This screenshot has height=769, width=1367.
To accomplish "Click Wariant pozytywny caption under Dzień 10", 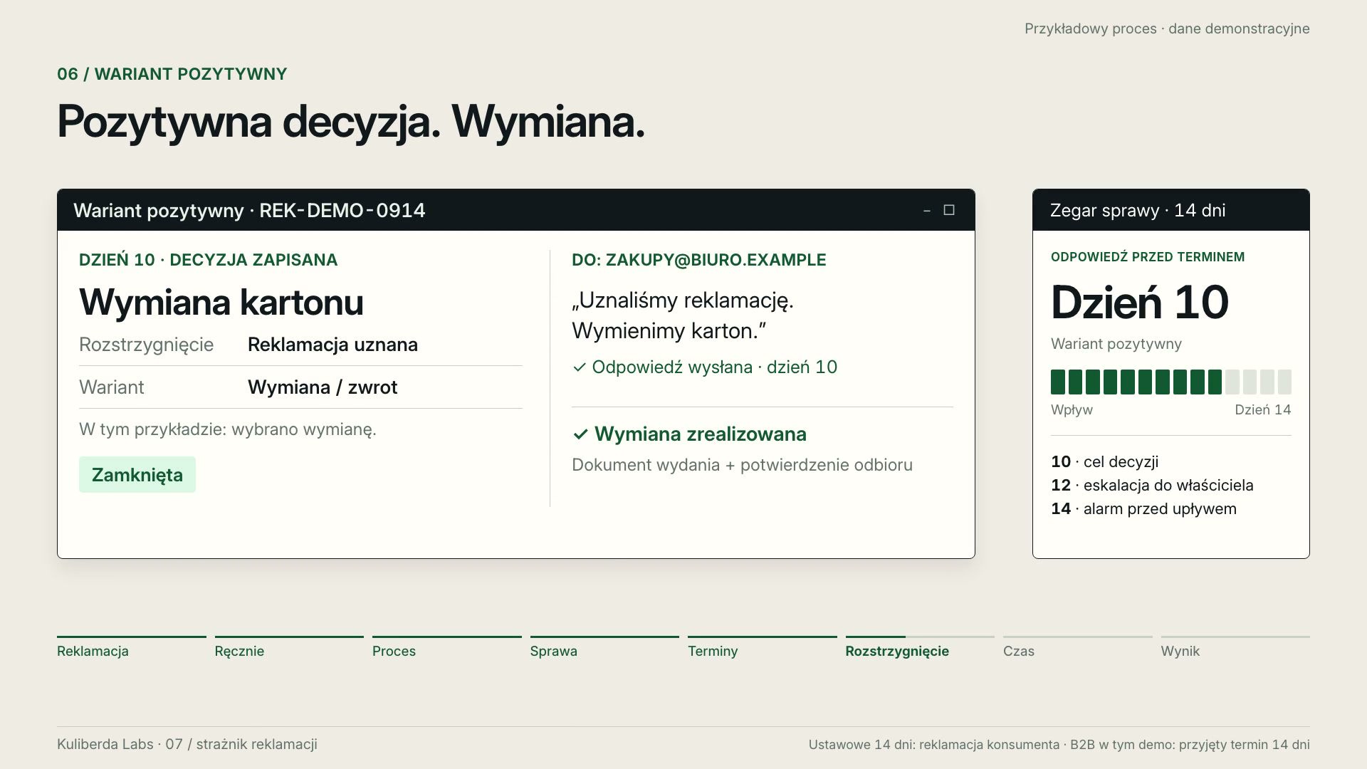I will coord(1116,344).
